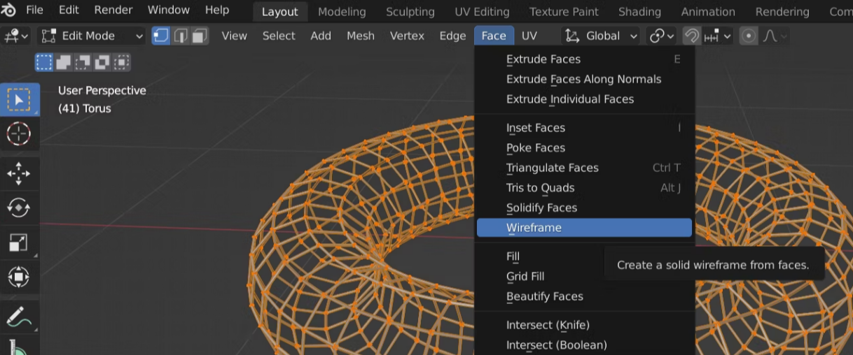853x355 pixels.
Task: Open the Edit Mode dropdown
Action: (x=91, y=36)
